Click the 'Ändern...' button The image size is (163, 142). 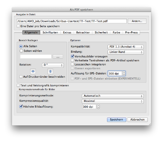pyautogui.click(x=137, y=21)
